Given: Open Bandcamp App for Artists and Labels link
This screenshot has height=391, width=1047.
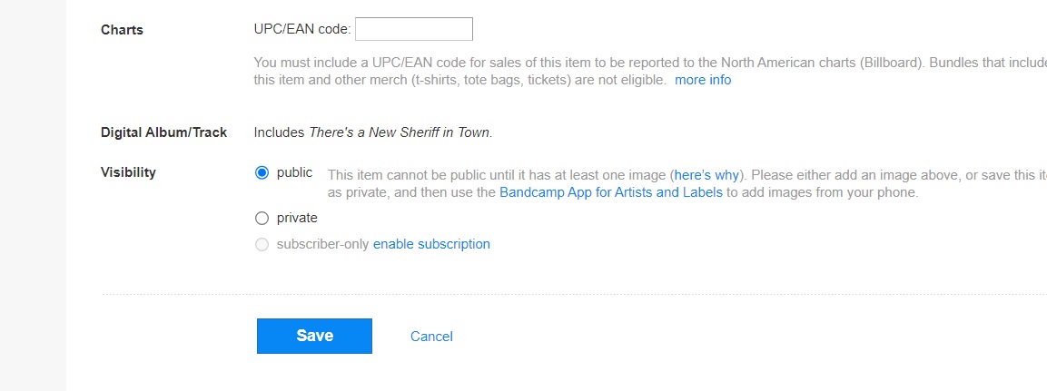Looking at the screenshot, I should click(611, 193).
